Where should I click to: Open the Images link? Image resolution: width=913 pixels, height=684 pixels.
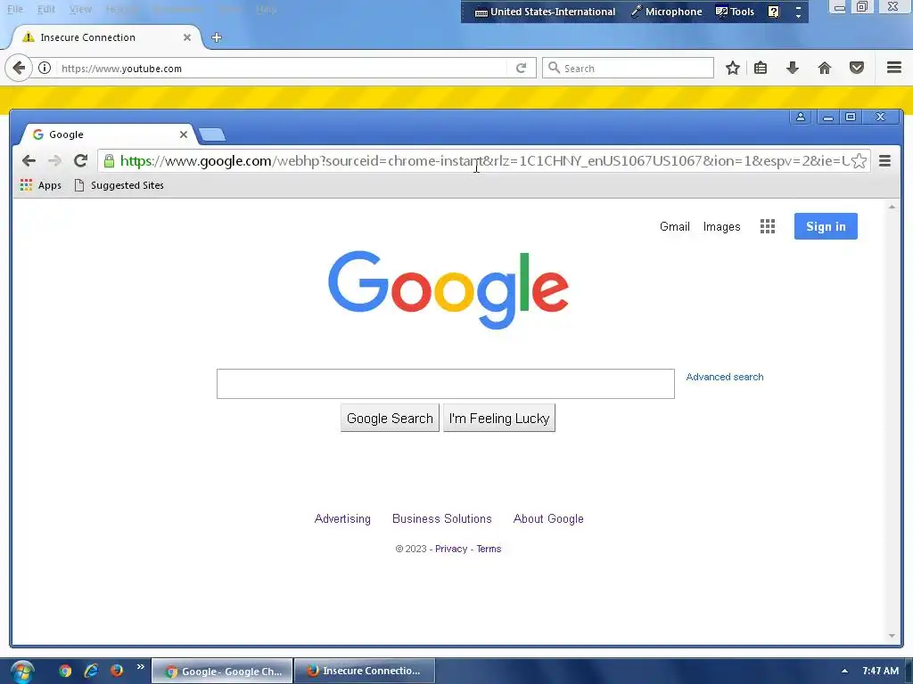721,227
